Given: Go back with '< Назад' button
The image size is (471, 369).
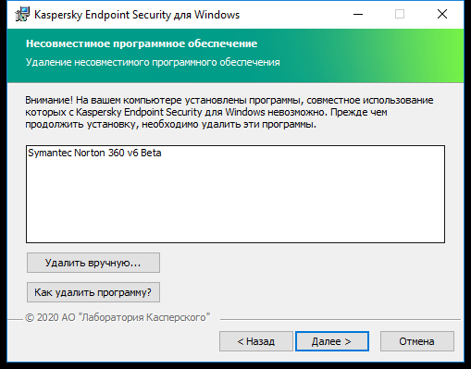Looking at the screenshot, I should pos(256,341).
